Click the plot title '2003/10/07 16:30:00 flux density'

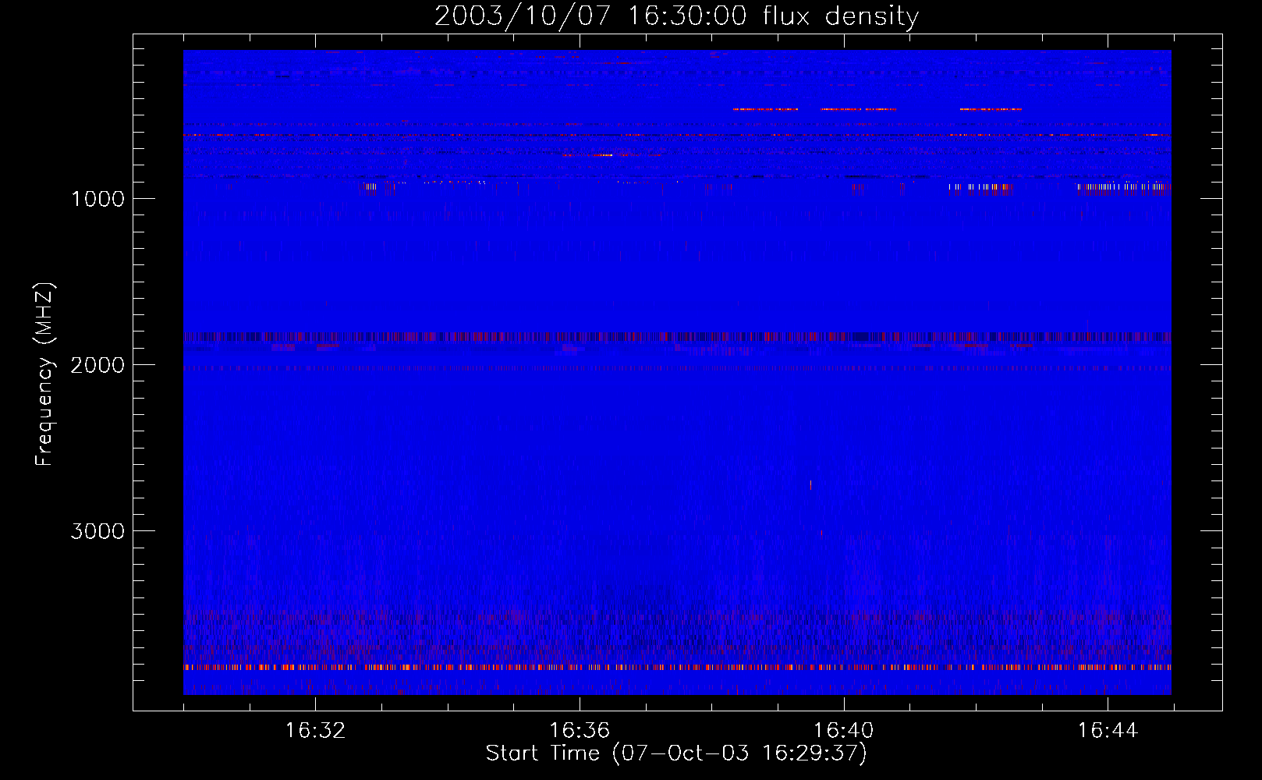pyautogui.click(x=676, y=16)
